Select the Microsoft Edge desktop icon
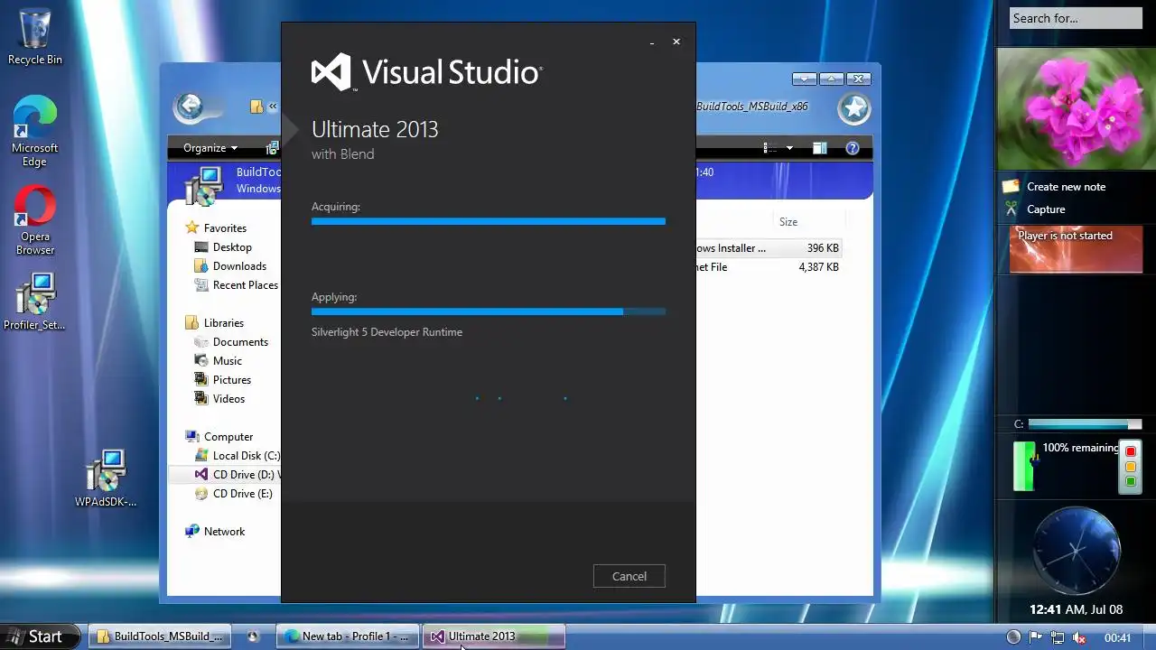The height and width of the screenshot is (650, 1156). [35, 132]
